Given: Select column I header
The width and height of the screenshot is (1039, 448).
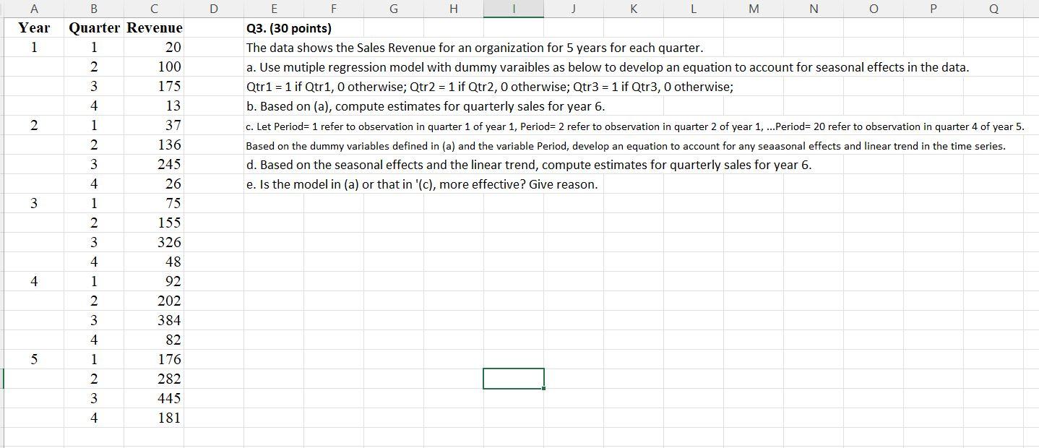Looking at the screenshot, I should point(513,9).
